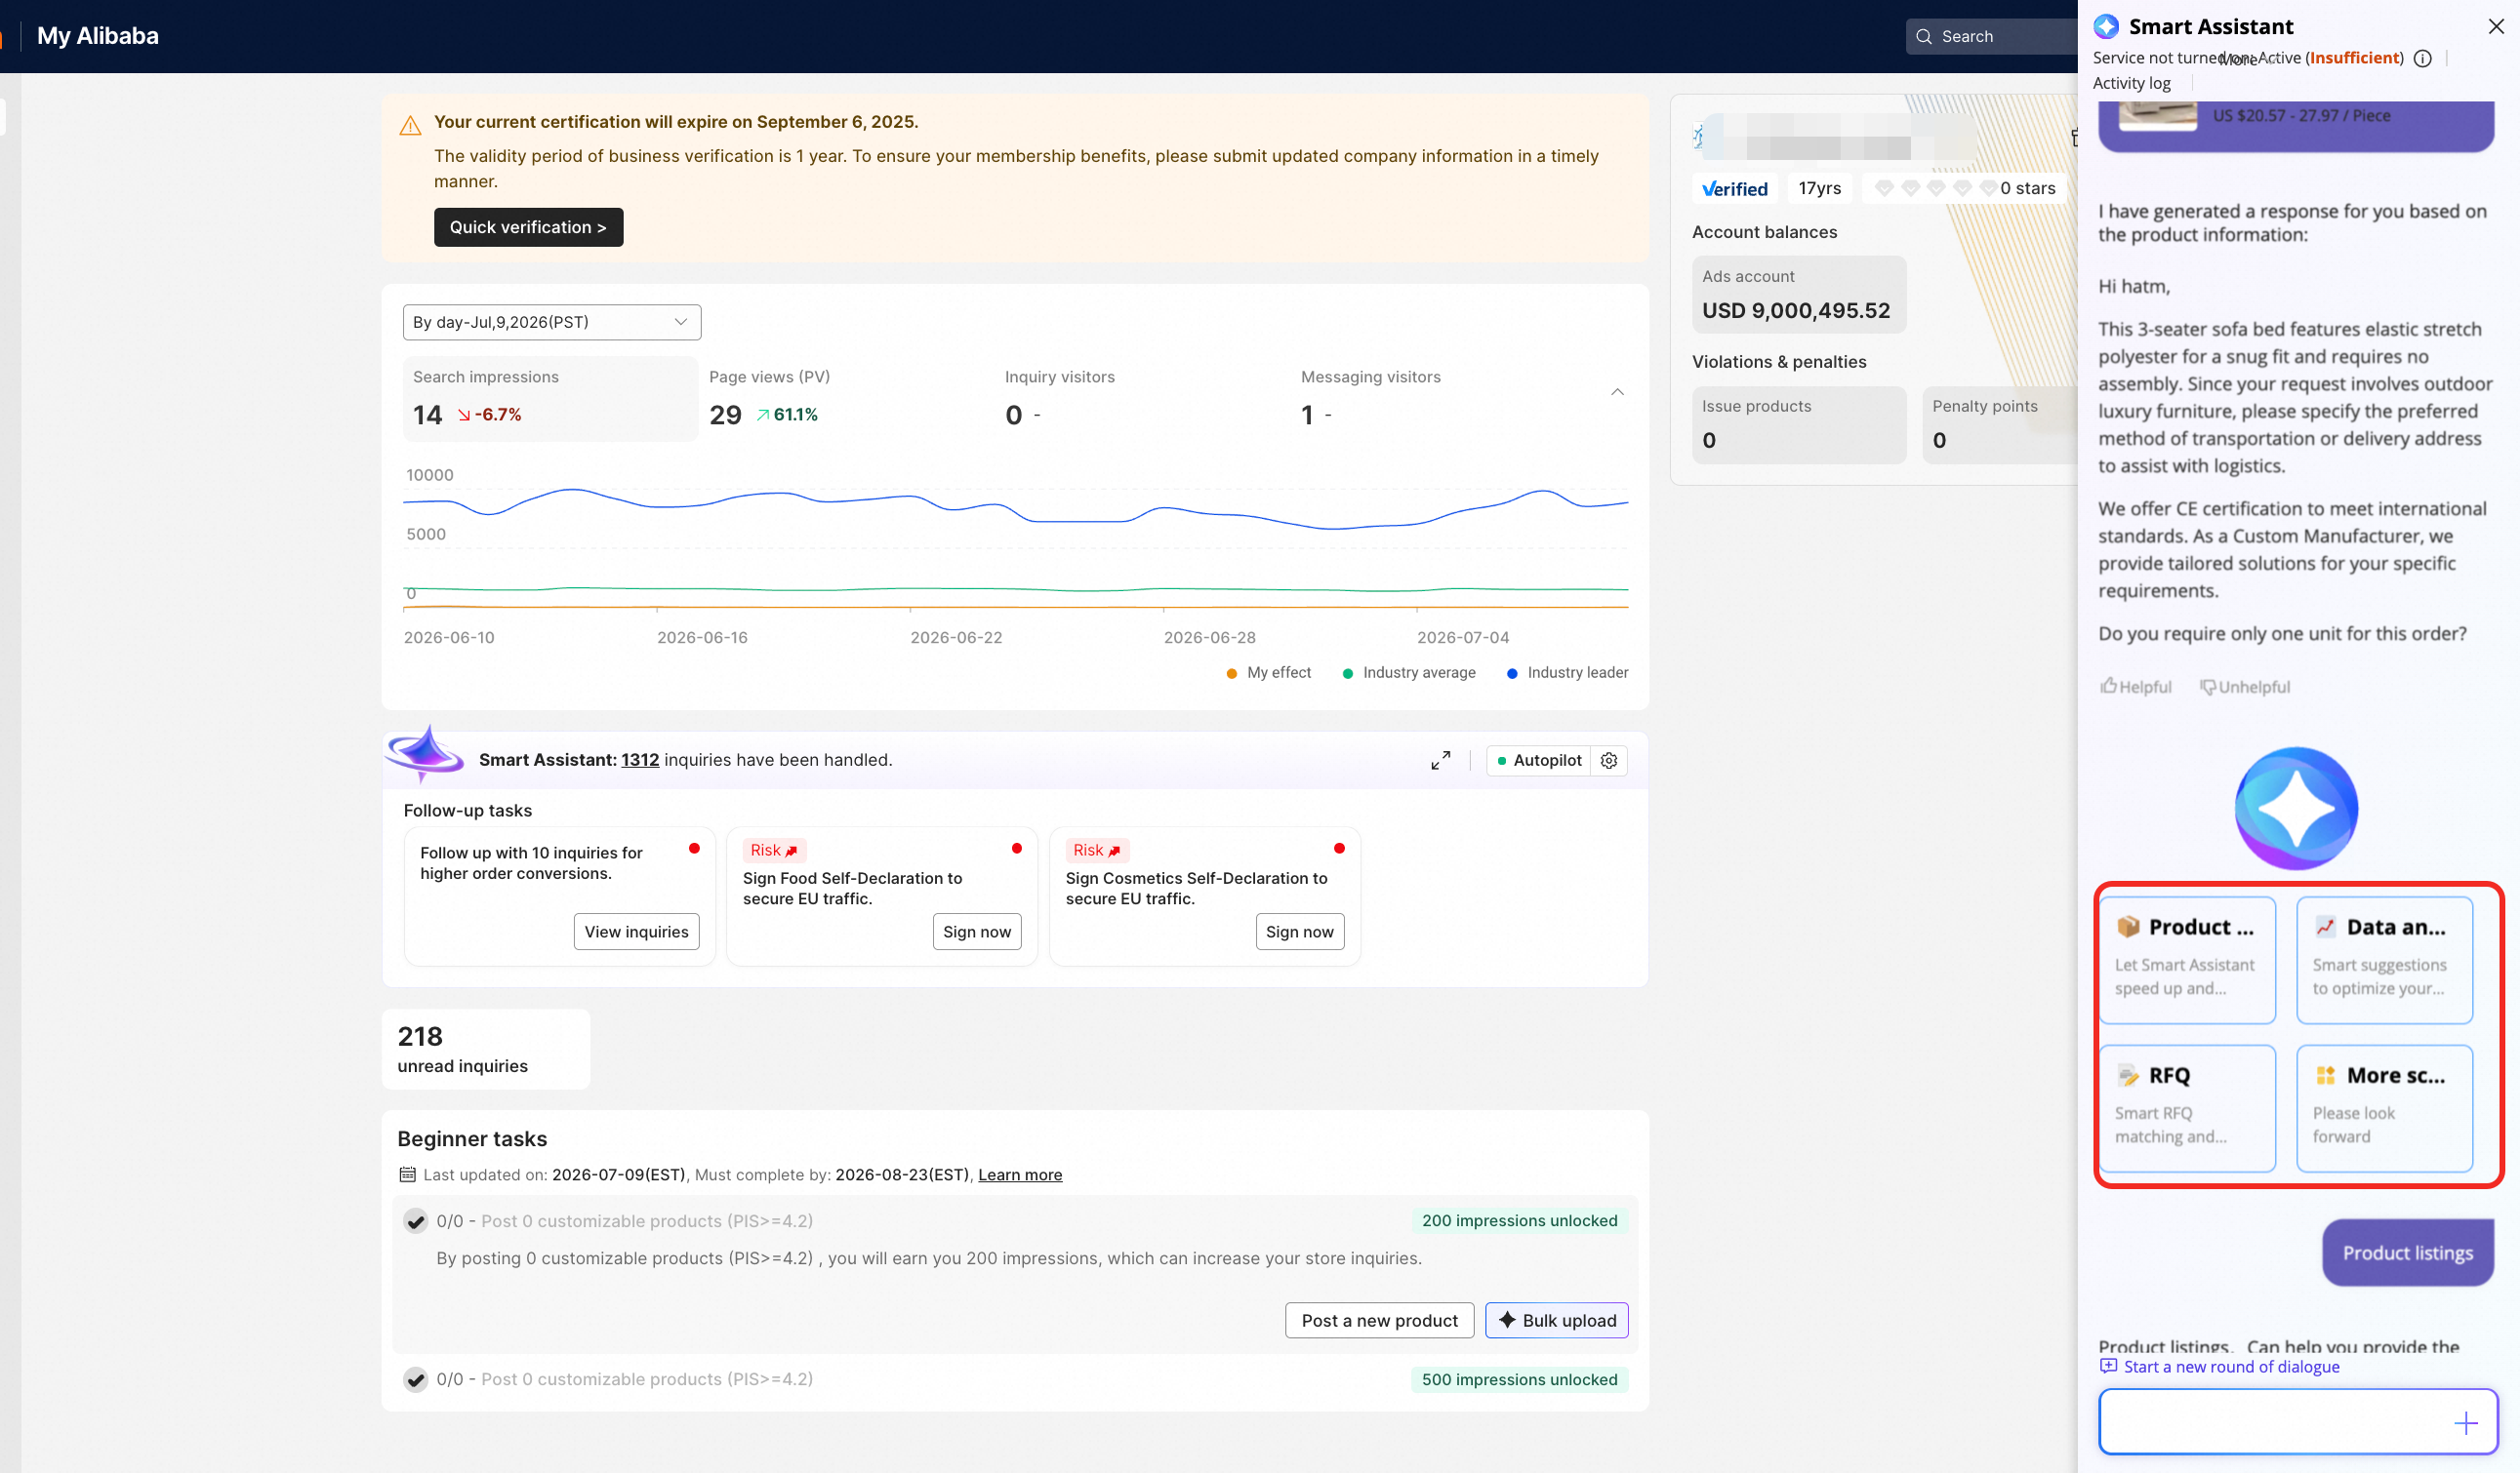This screenshot has width=2520, height=1473.
Task: Click the Smart Assistant star icon in banner
Action: click(425, 752)
